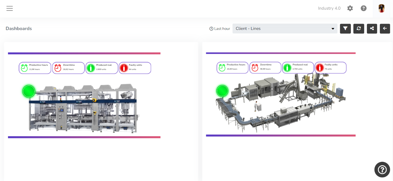Click the gradient bar above the left line image

pos(84,53)
